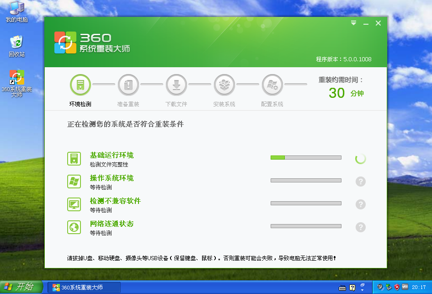Click the 准备重装 step label
Viewport: 432px width, 294px height.
[x=128, y=104]
